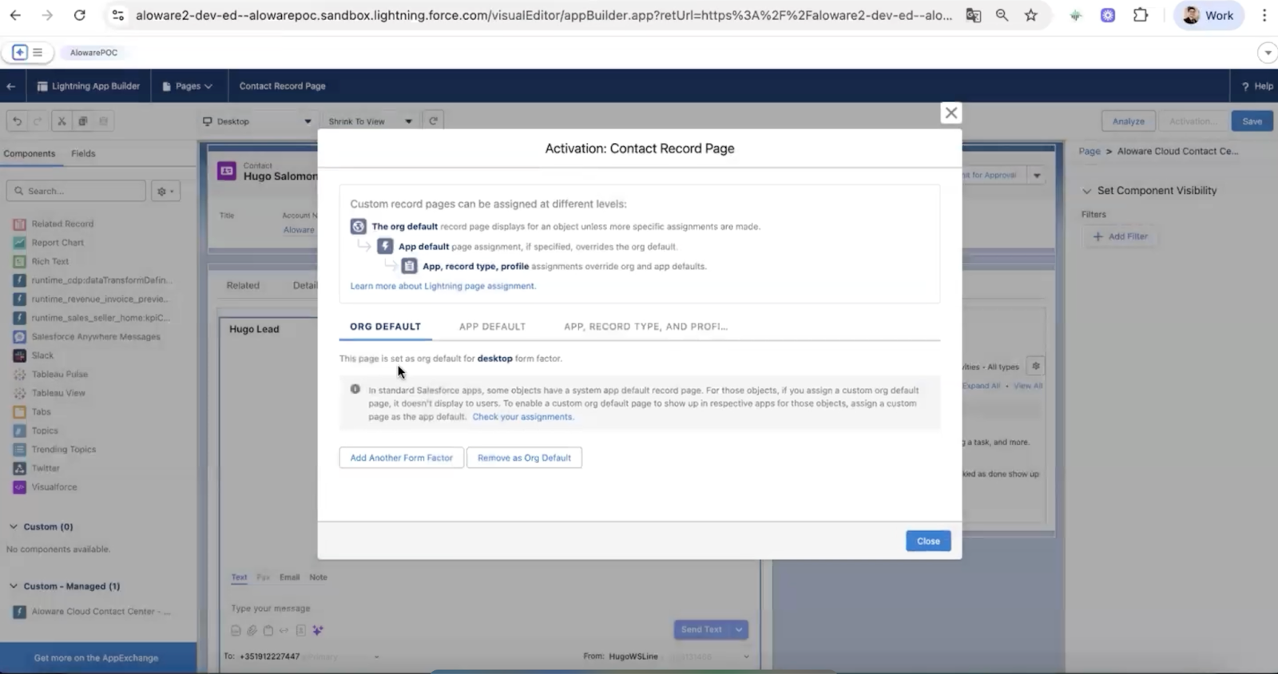
Task: Click the browser back arrow
Action: coord(15,15)
